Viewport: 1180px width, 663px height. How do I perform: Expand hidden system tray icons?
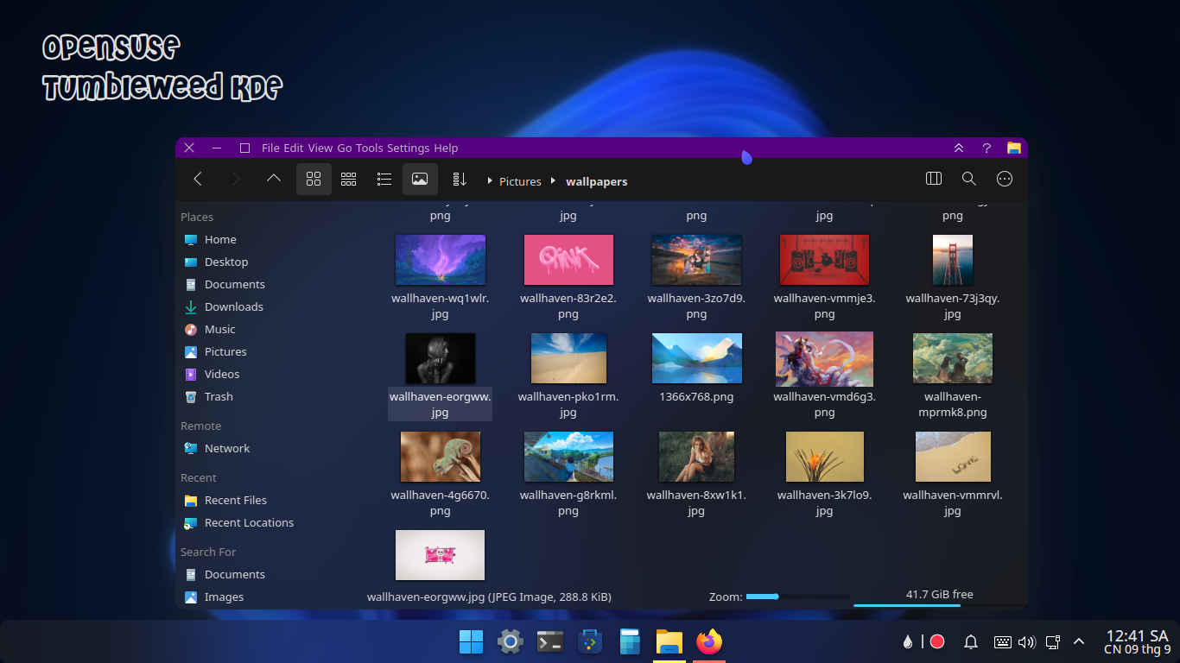click(1078, 641)
